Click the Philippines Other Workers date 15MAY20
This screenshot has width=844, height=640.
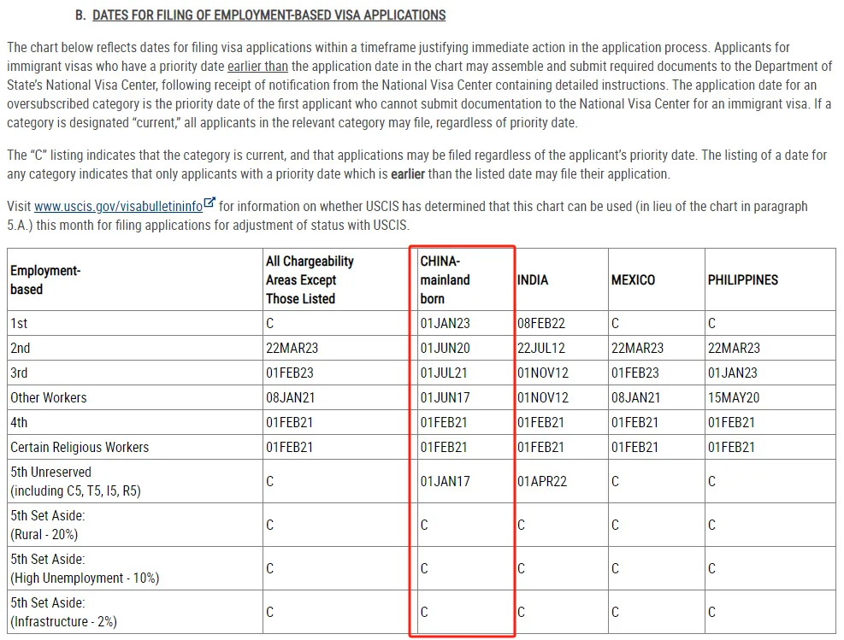click(x=733, y=398)
